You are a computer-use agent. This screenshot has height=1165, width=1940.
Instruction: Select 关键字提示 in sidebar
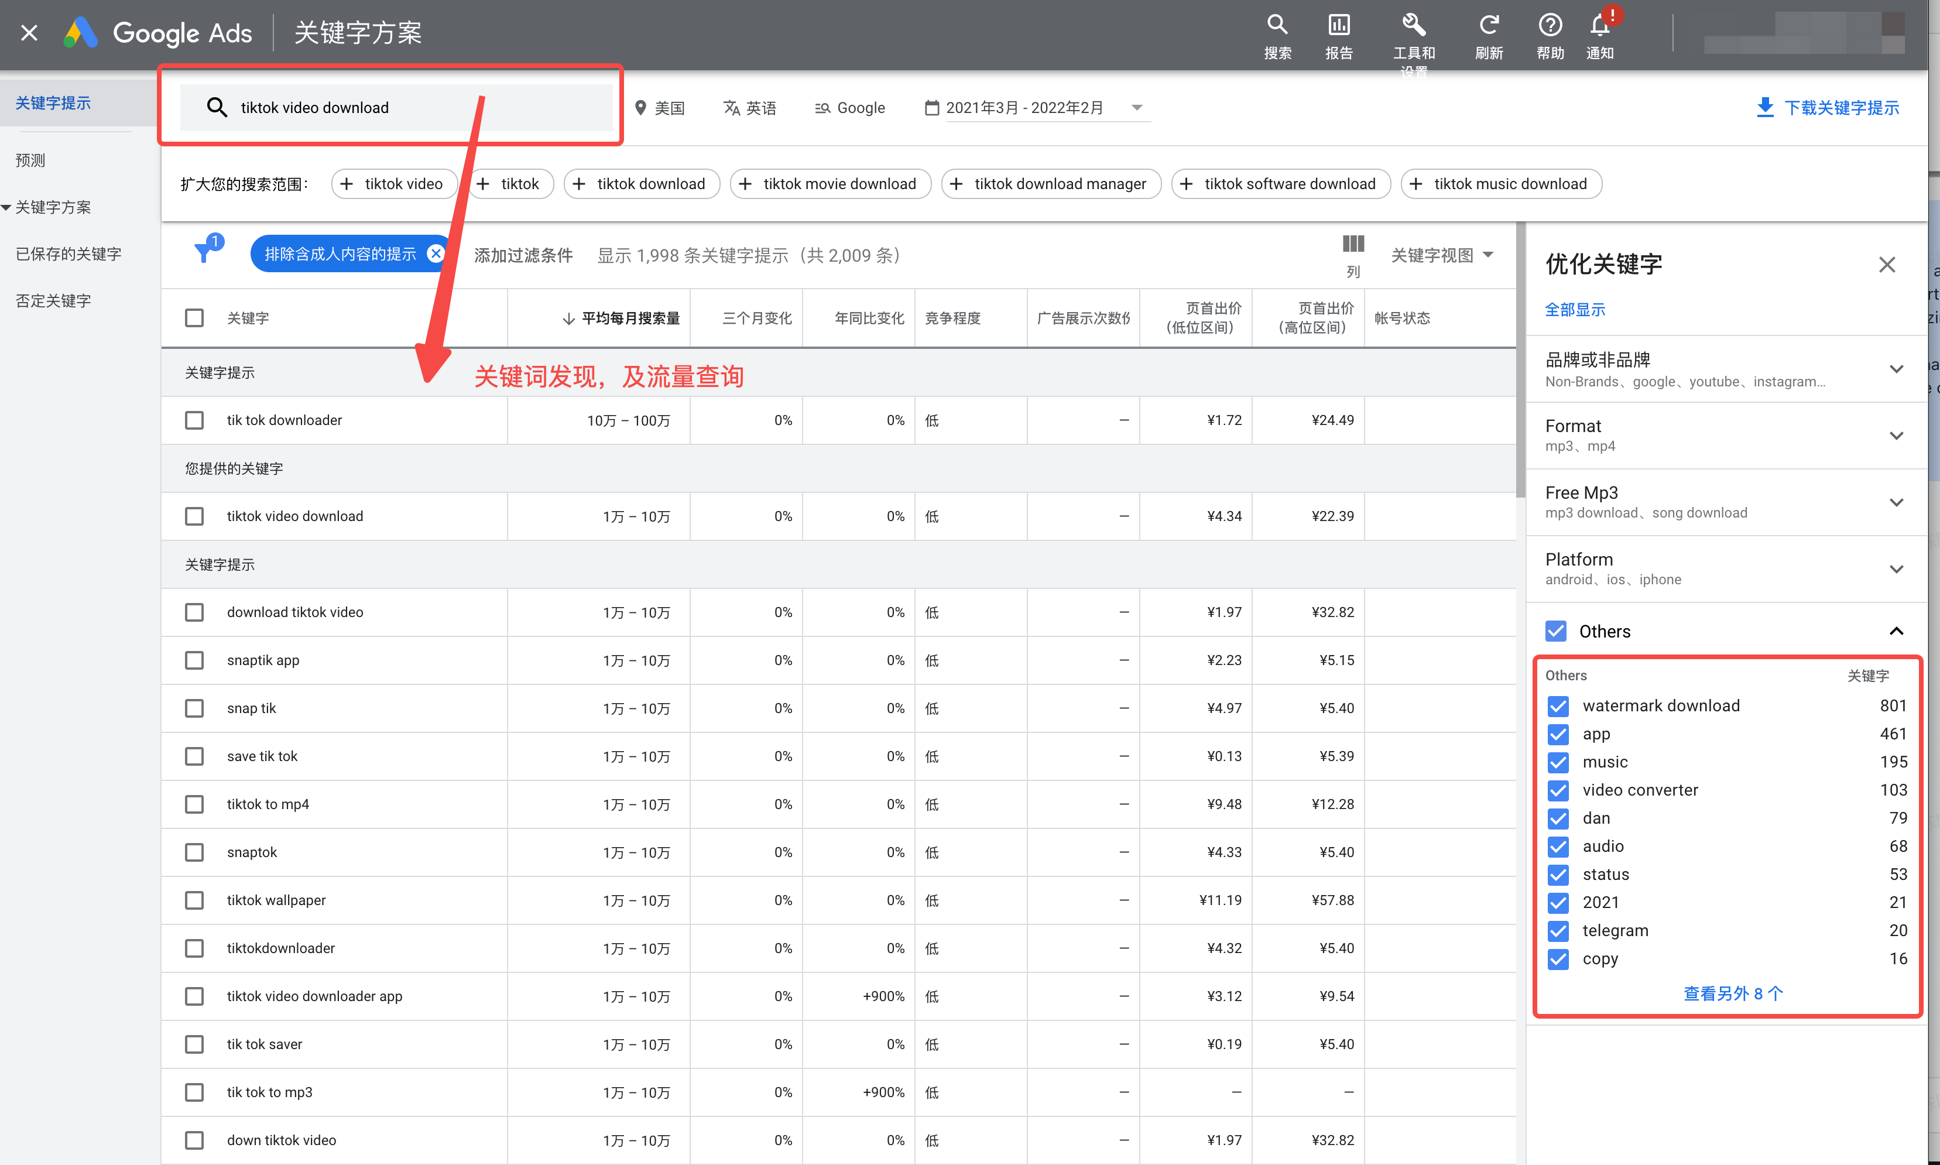pos(53,103)
